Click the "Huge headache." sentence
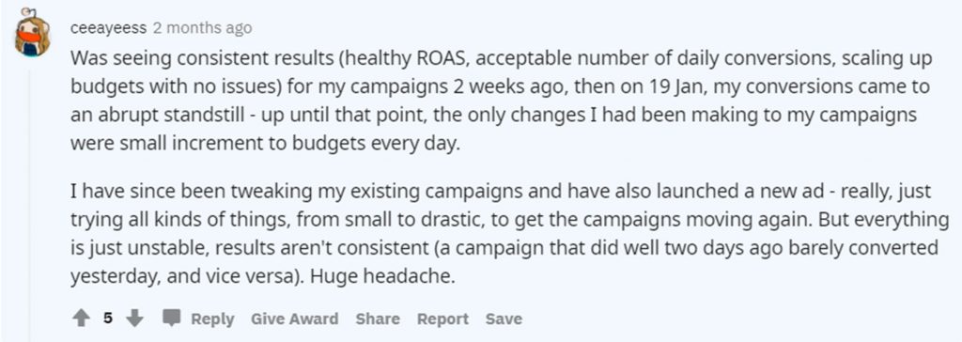Screen dimensions: 962x342 pos(383,275)
